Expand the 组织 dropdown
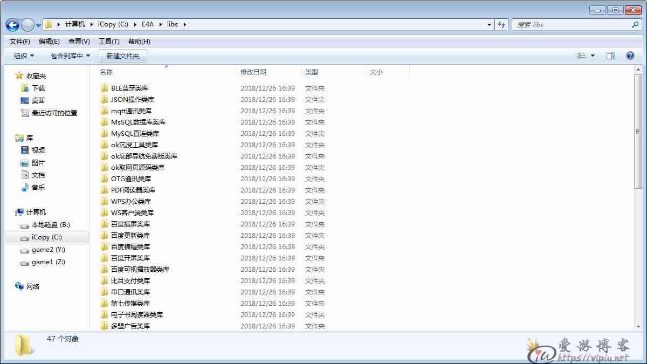This screenshot has width=647, height=364. (x=24, y=56)
